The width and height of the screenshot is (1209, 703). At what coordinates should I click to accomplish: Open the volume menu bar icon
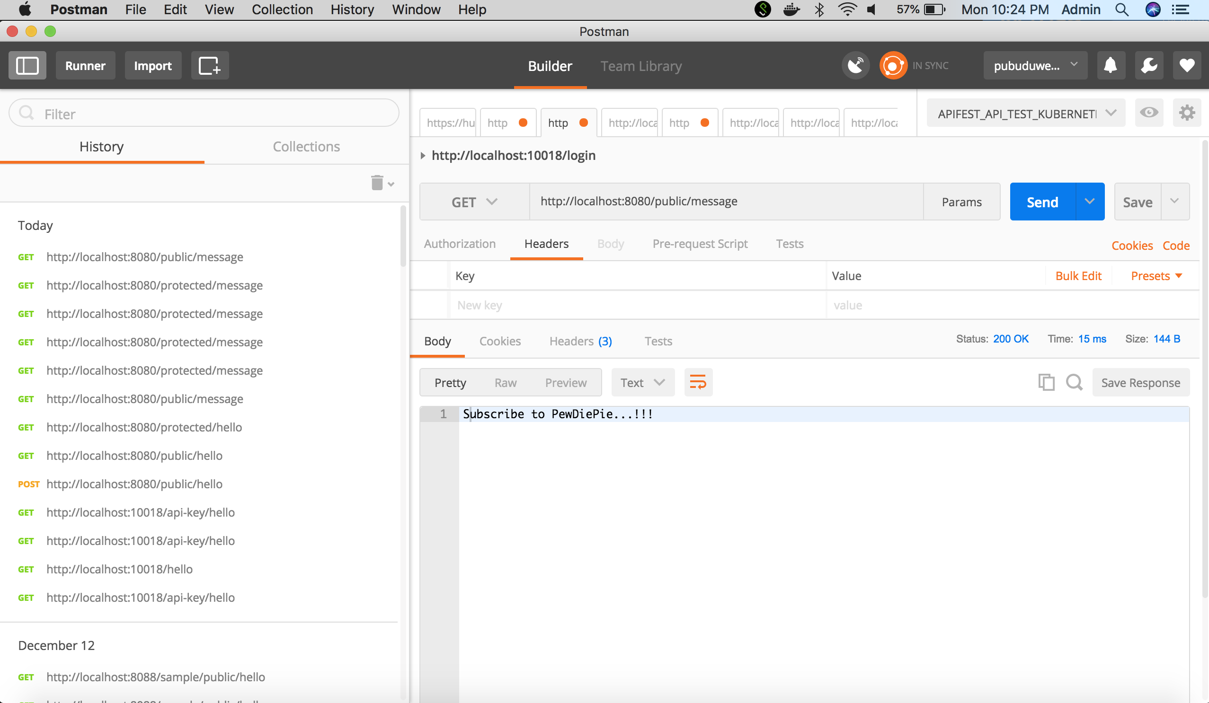coord(872,9)
